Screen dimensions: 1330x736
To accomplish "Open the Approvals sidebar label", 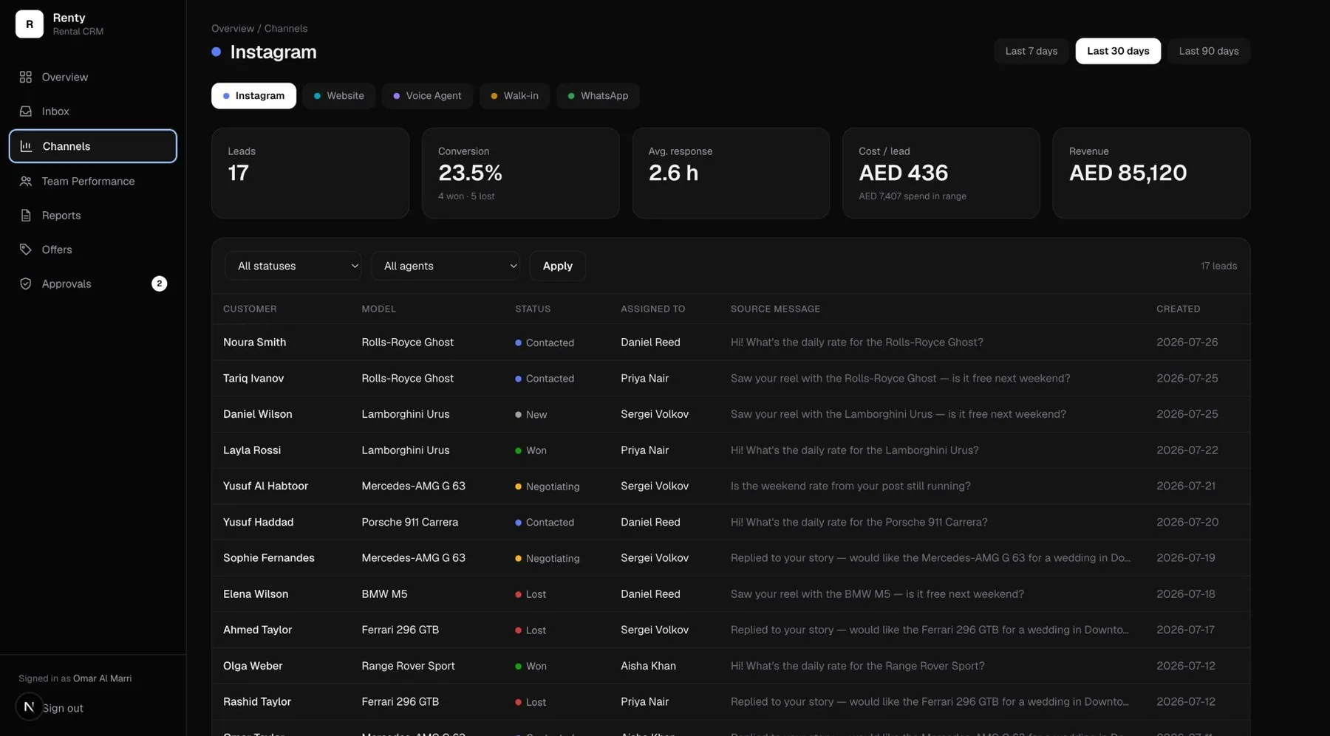I will point(66,283).
